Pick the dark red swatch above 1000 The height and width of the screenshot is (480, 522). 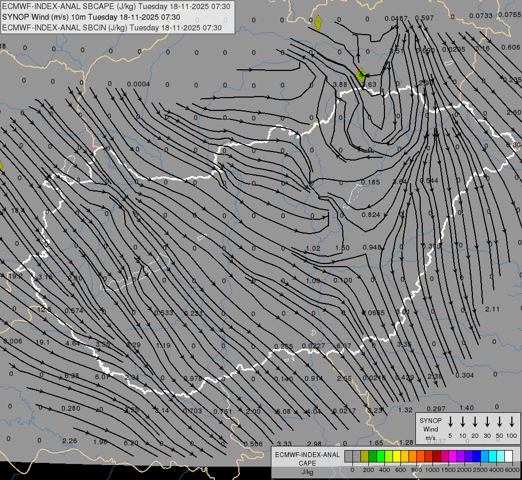[437, 457]
